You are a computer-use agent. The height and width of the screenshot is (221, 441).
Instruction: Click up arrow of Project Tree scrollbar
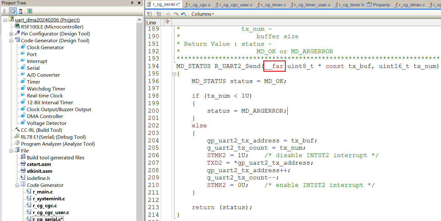pos(140,20)
